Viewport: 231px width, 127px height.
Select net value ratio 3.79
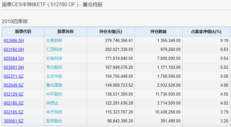pyautogui.click(x=224, y=112)
